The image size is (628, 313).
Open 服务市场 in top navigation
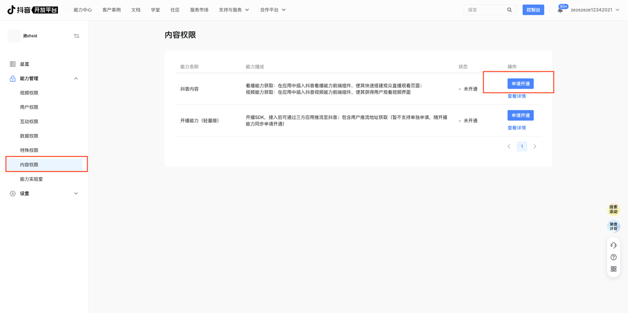[199, 10]
